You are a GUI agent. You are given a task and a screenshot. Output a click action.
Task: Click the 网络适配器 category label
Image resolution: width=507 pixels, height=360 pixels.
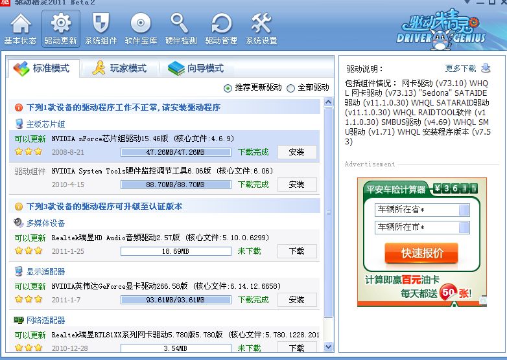click(45, 321)
